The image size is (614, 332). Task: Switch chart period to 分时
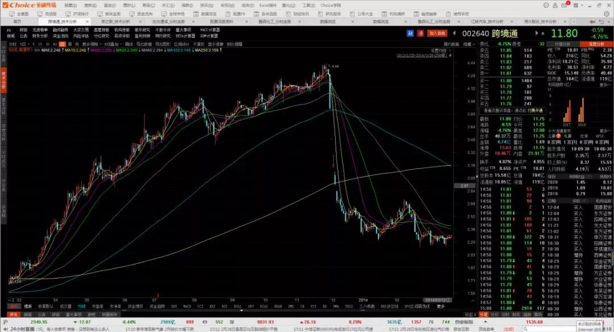pyautogui.click(x=13, y=44)
